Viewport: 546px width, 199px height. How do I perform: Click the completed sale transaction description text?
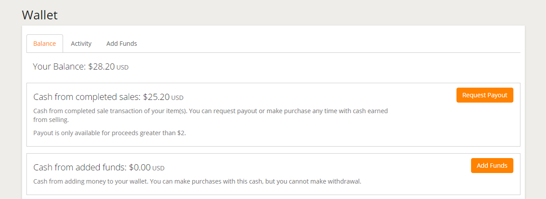pos(211,111)
